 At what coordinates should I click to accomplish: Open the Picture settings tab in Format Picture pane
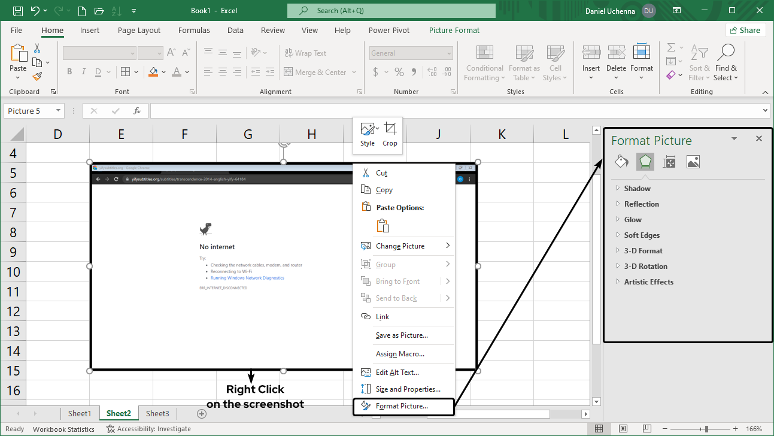tap(693, 161)
